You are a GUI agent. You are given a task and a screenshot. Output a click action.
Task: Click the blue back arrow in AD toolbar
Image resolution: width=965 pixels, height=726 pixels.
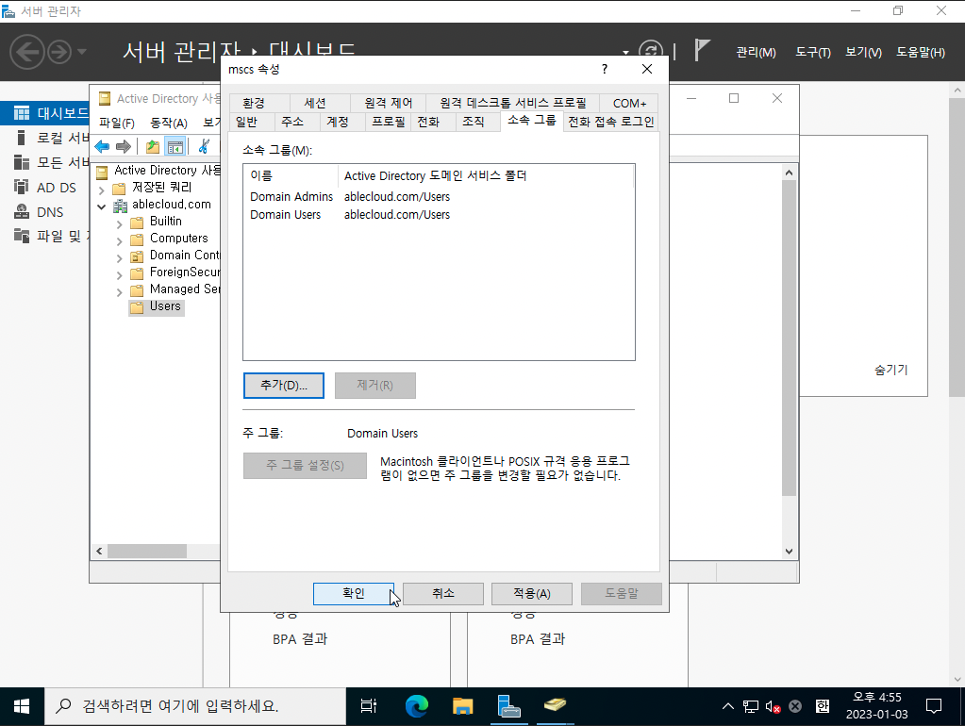[x=102, y=146]
